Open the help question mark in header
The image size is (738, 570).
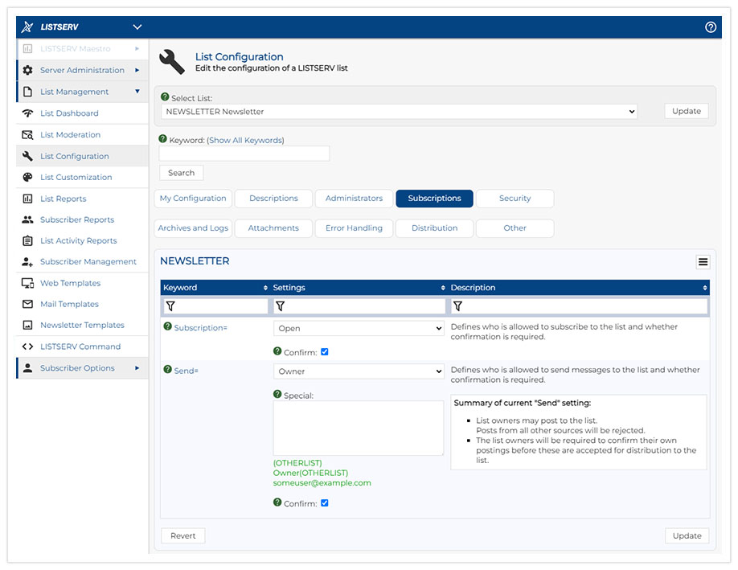pyautogui.click(x=710, y=27)
